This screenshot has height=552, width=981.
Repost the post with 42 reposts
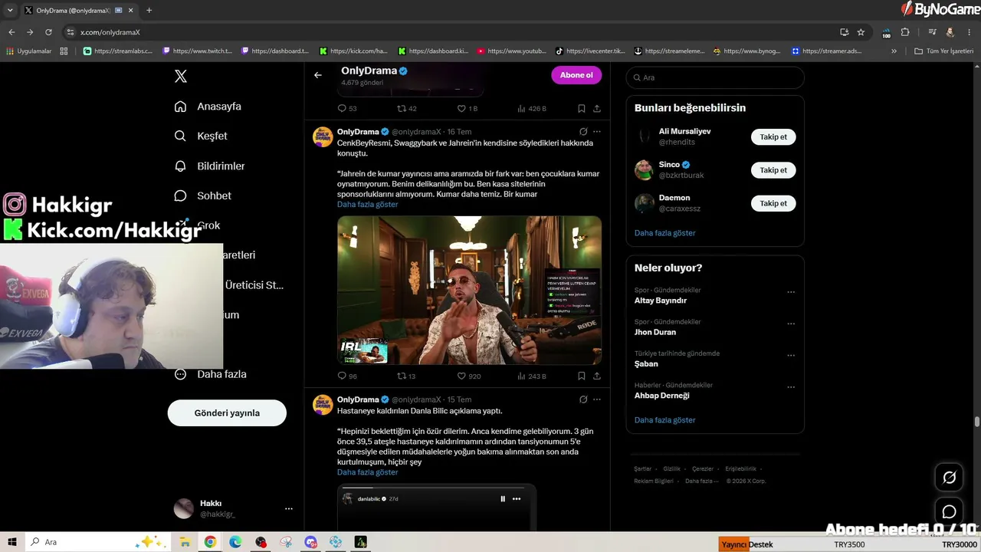(407, 109)
